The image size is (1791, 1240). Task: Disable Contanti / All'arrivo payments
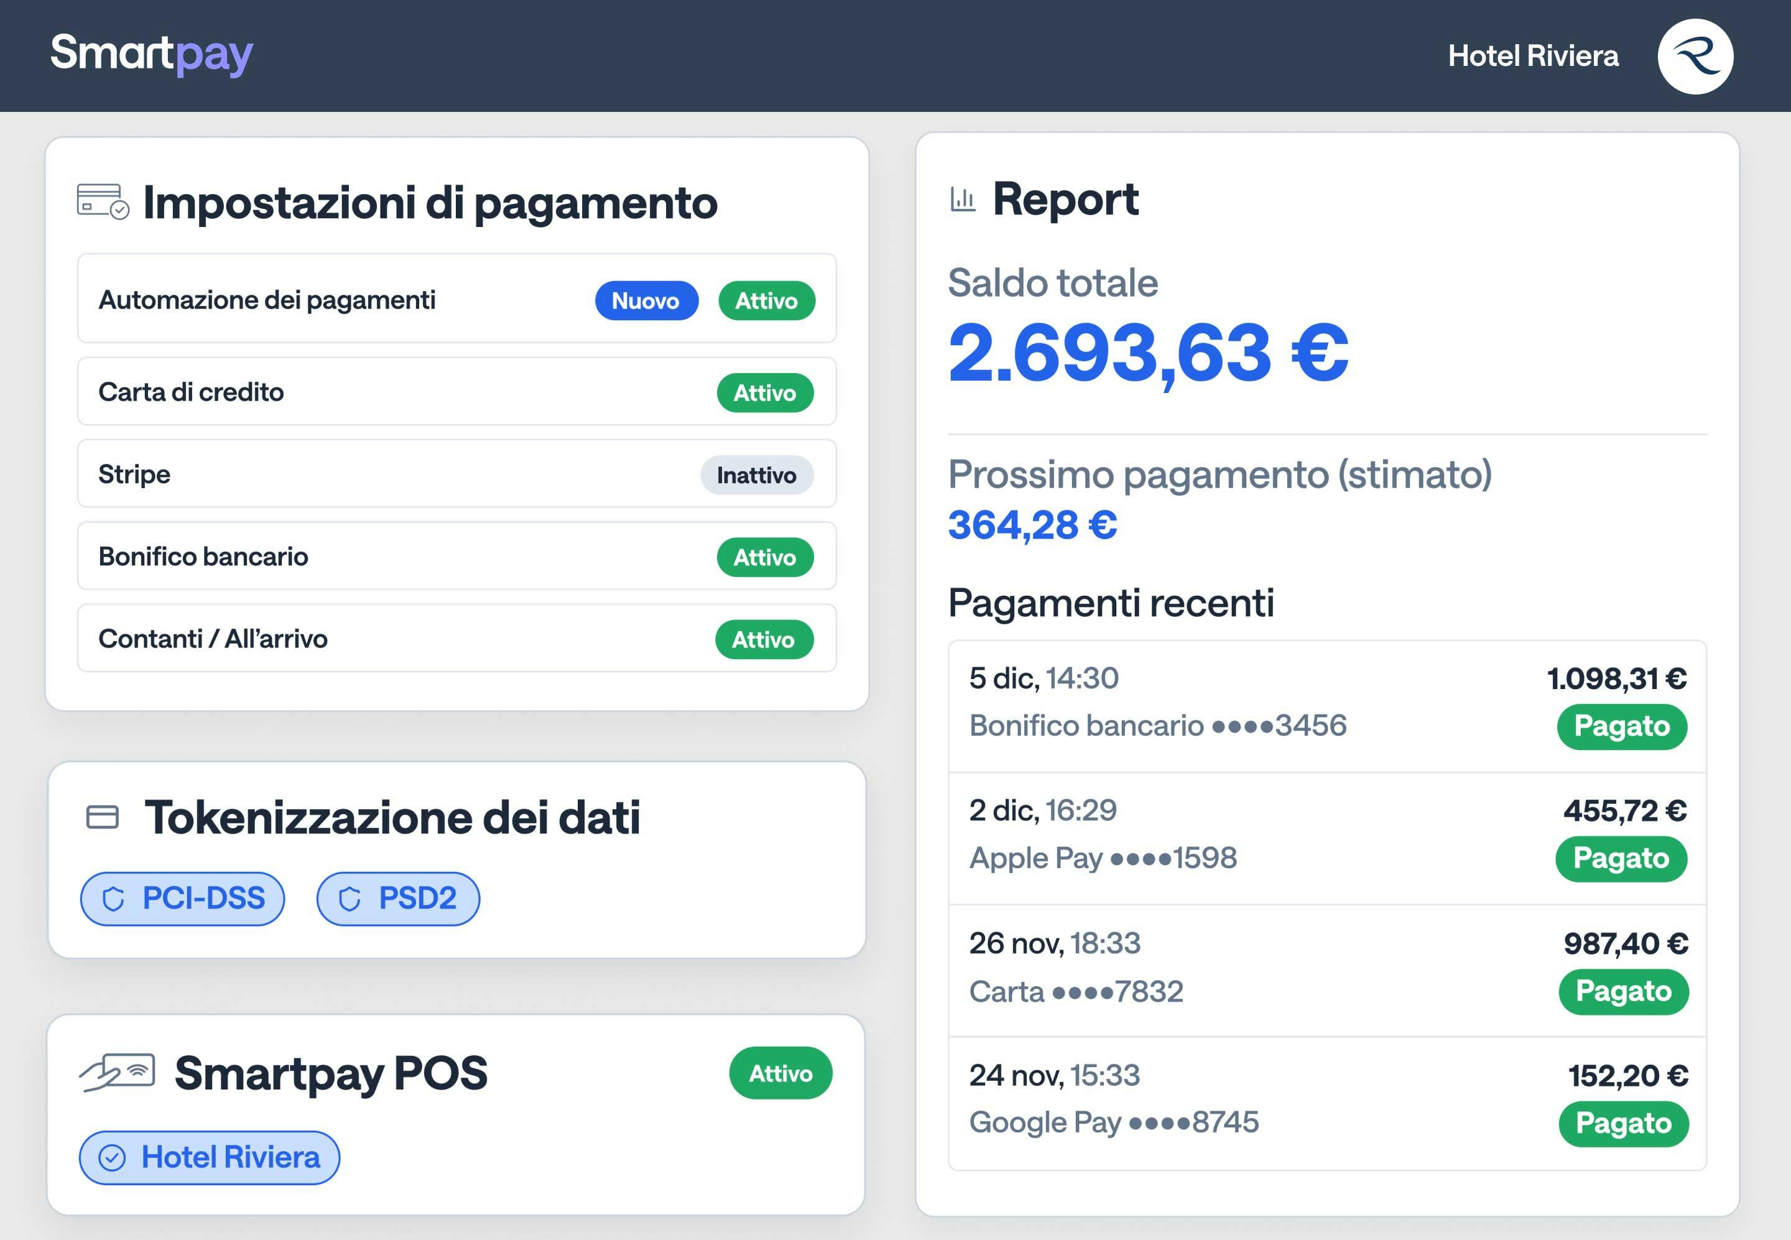pos(764,639)
